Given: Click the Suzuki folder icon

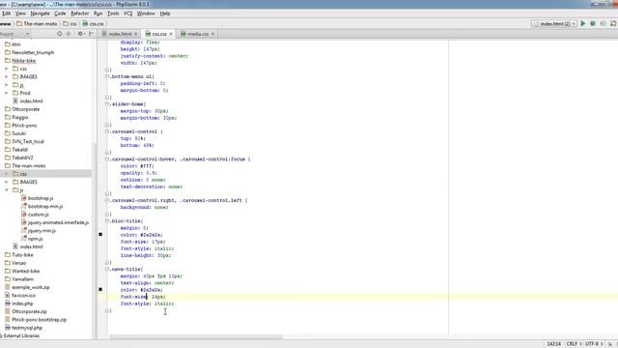Looking at the screenshot, I should 8,133.
